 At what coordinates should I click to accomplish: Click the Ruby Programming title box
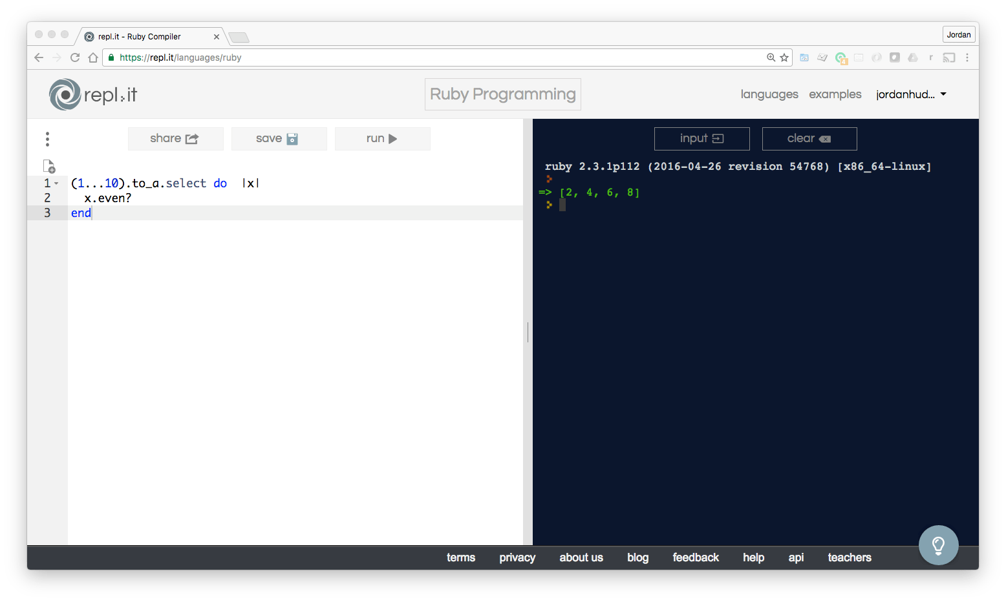[x=502, y=94]
